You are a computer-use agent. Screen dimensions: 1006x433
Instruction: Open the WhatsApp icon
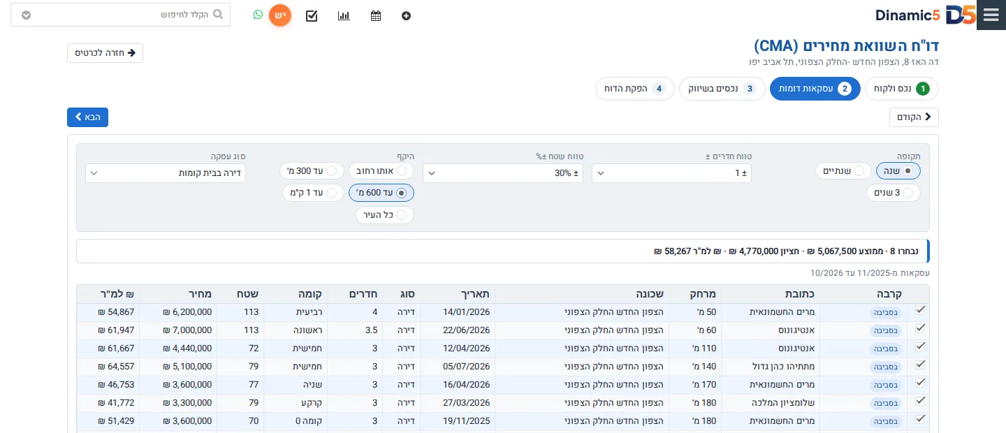click(258, 15)
